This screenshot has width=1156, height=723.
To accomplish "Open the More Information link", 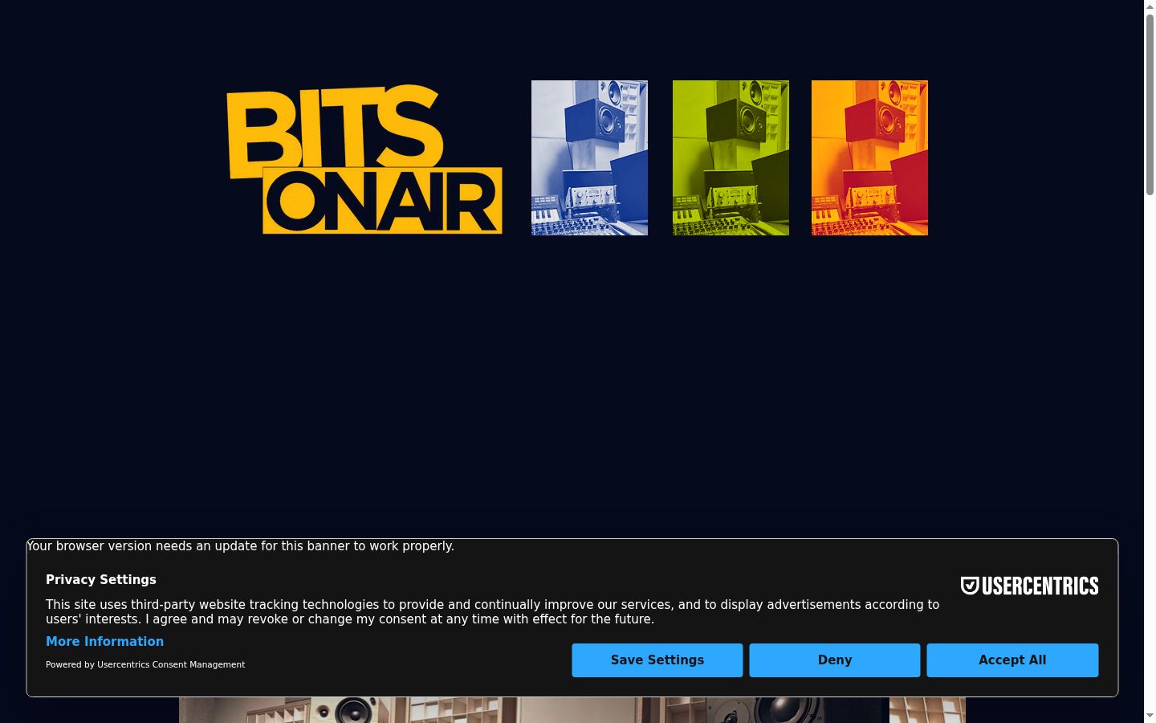I will pos(104,641).
